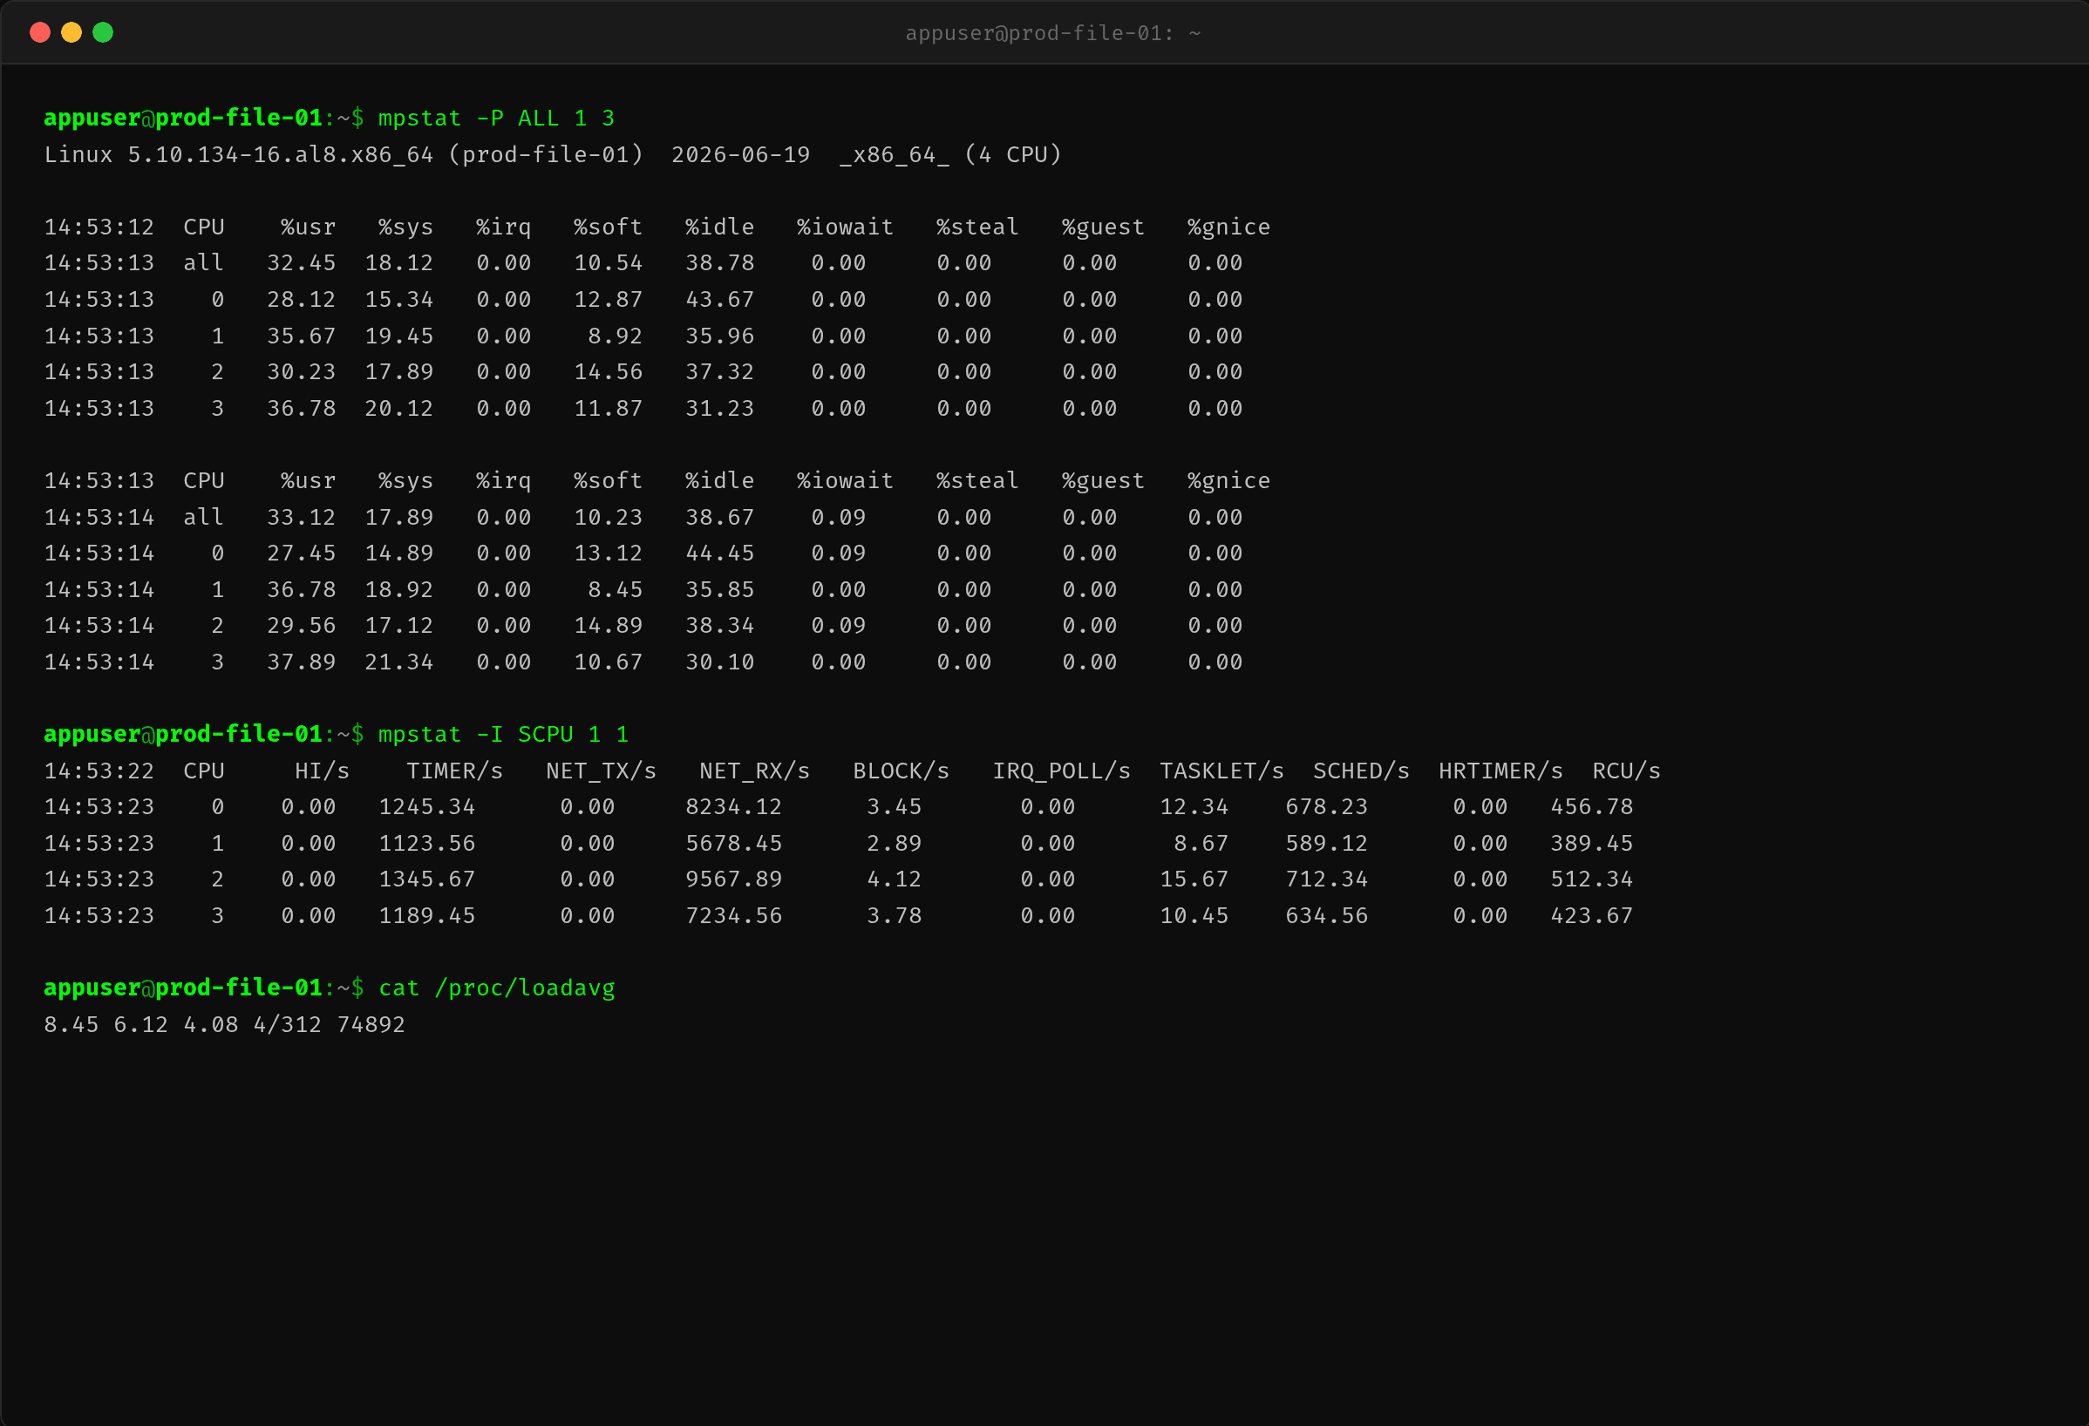Click the %idle value 38.78
The width and height of the screenshot is (2089, 1426).
click(x=719, y=263)
